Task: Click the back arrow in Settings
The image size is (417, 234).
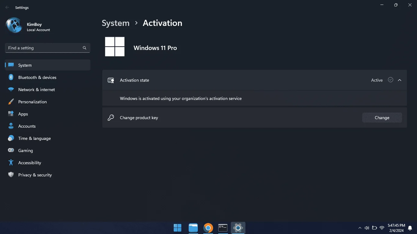Action: coord(7,8)
